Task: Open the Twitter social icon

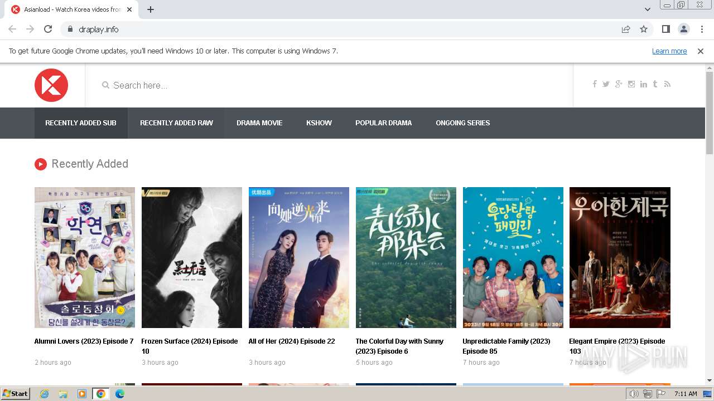Action: [606, 84]
